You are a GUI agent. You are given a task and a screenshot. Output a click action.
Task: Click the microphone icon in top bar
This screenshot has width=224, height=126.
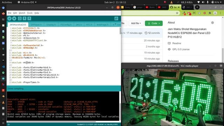click(208, 2)
